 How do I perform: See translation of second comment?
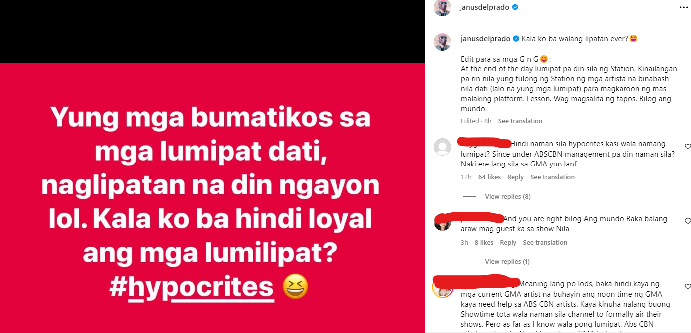click(545, 243)
